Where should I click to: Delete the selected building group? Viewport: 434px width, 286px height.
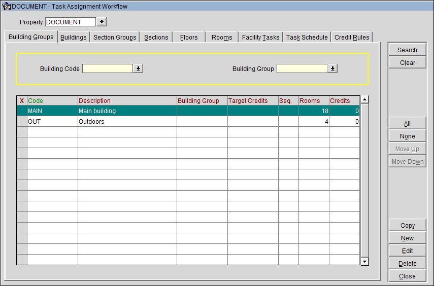click(x=407, y=264)
